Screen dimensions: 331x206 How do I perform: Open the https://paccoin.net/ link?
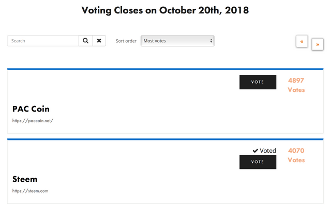pos(33,121)
